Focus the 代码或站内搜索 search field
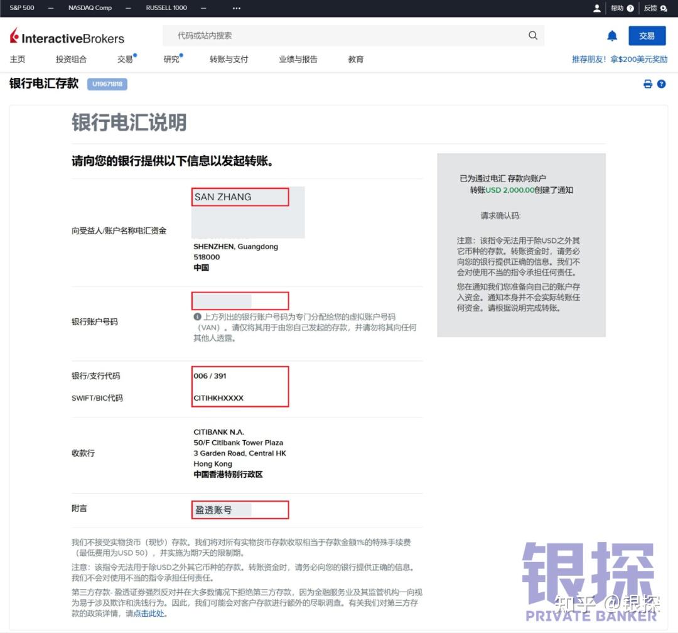This screenshot has width=678, height=633. [x=353, y=35]
